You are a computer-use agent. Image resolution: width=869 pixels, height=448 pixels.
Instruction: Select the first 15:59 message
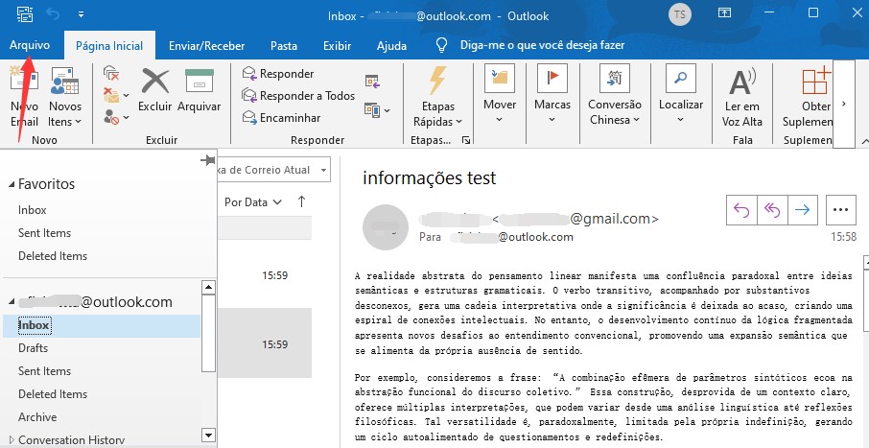coord(265,275)
